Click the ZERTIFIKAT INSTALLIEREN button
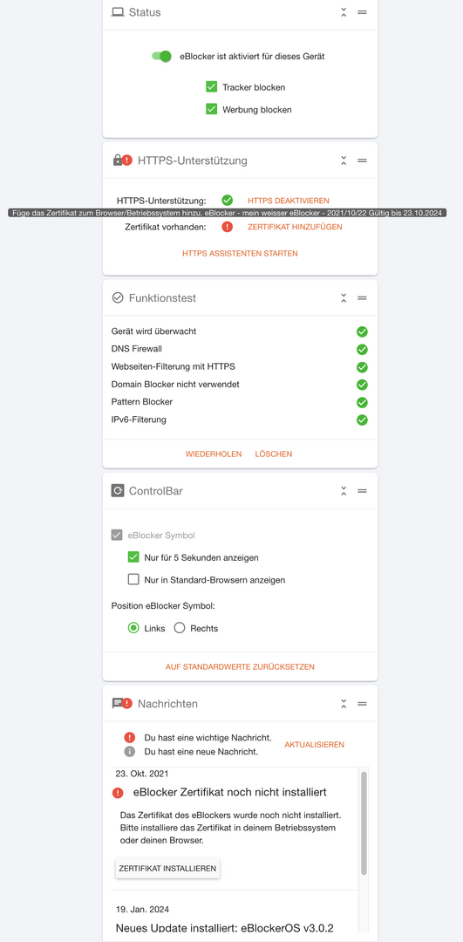463x942 pixels. 167,869
